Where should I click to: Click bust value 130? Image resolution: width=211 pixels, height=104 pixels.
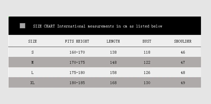[x=147, y=83]
